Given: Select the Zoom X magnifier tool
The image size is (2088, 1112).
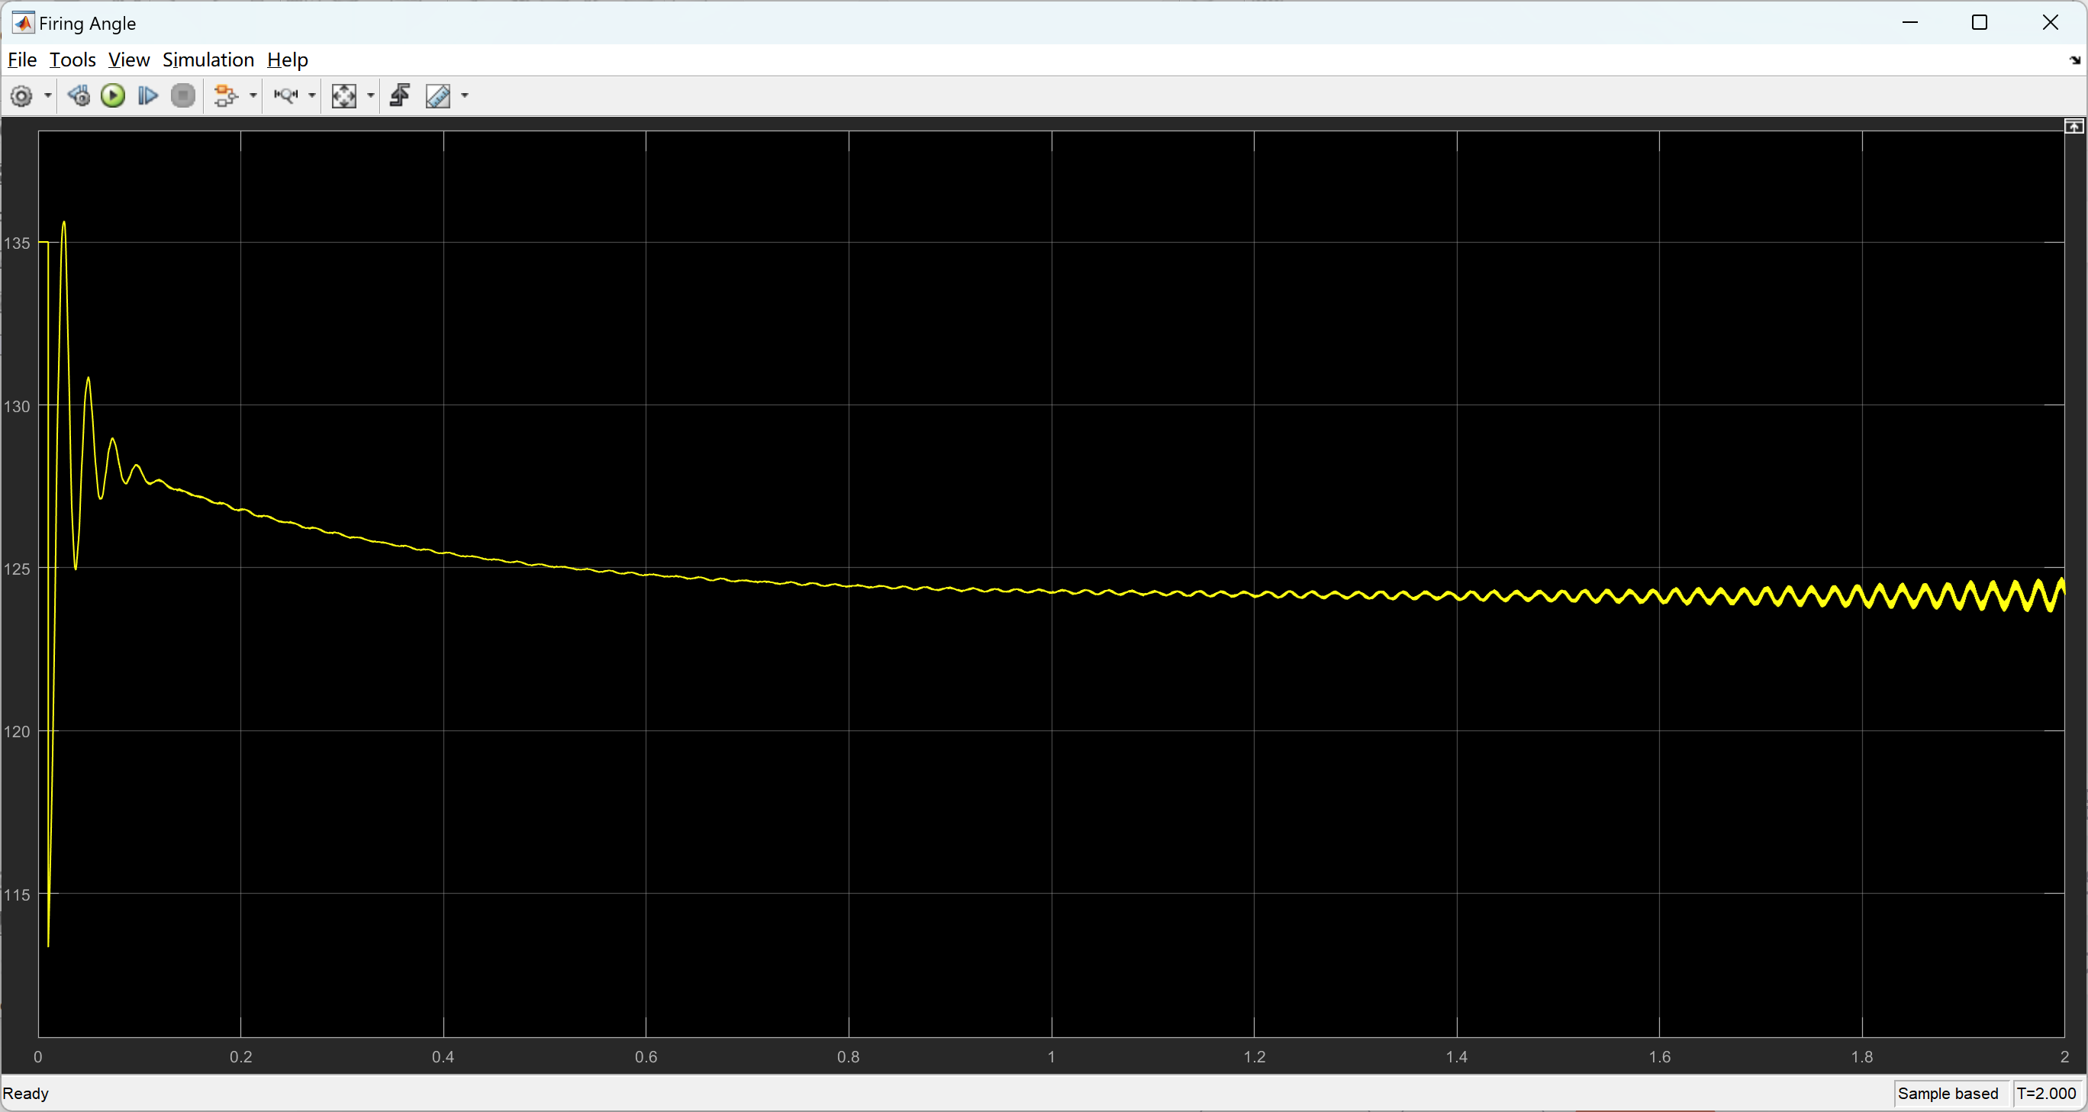Looking at the screenshot, I should [285, 96].
